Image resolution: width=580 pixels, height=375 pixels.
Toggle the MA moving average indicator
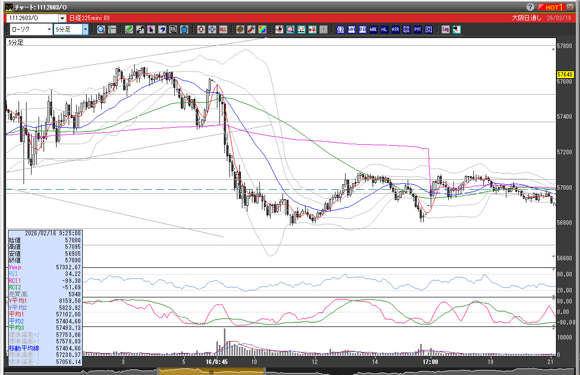click(x=352, y=30)
